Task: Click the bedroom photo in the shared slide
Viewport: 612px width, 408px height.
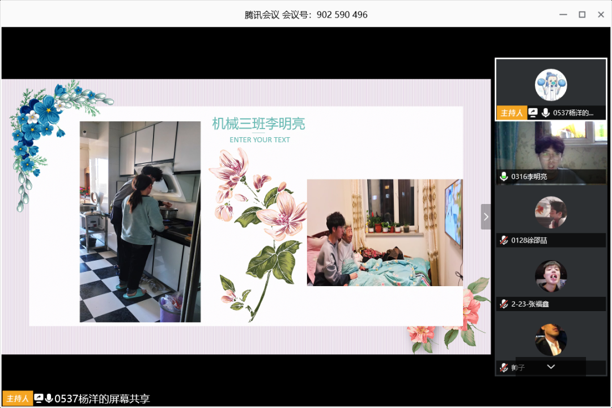Action: pos(384,232)
